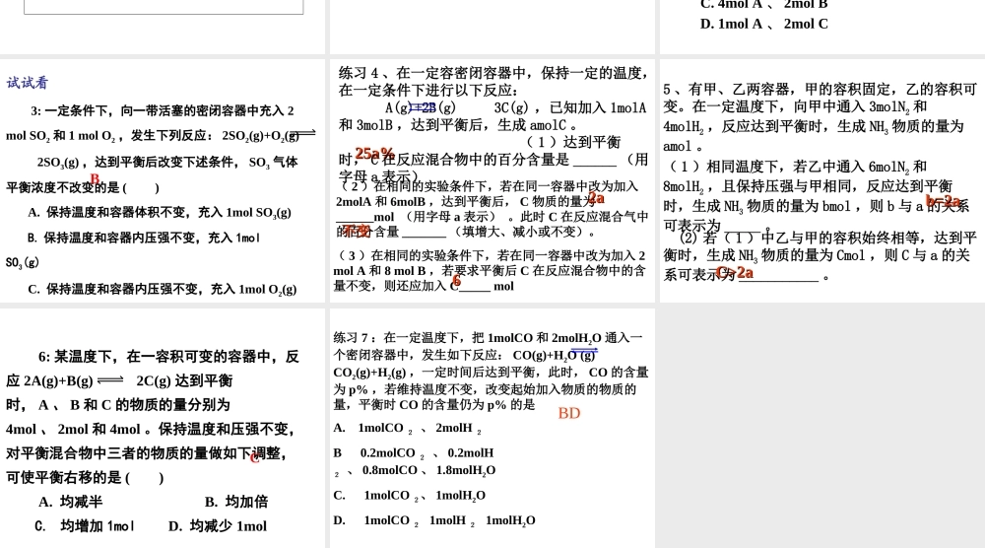Click the red answer BD text
Screen dimensions: 985x548
569,413
